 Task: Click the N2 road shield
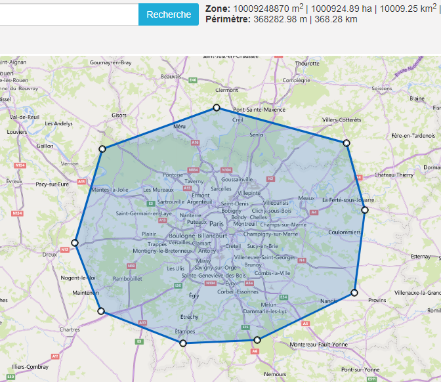tap(270, 179)
